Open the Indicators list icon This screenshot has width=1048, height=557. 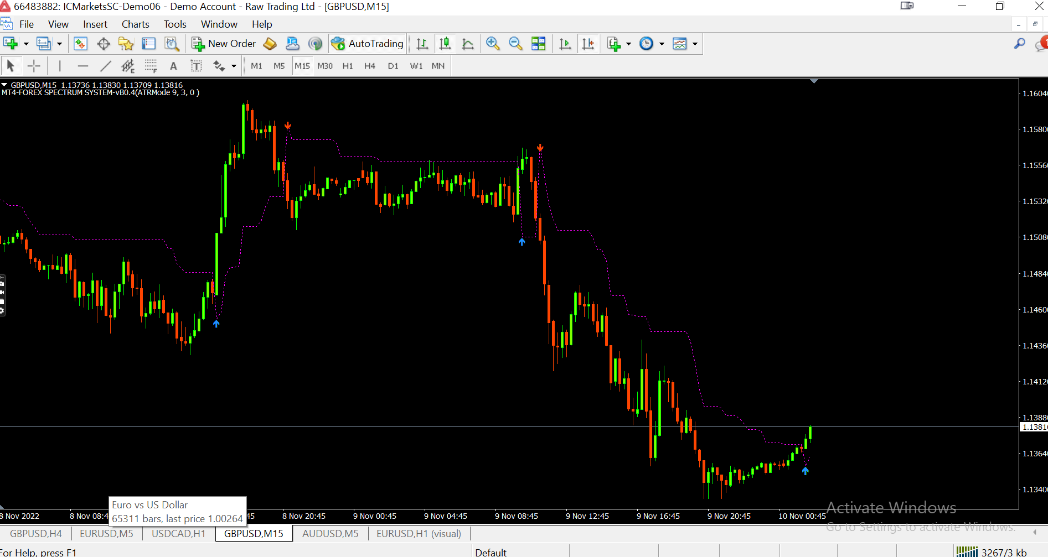[x=613, y=44]
